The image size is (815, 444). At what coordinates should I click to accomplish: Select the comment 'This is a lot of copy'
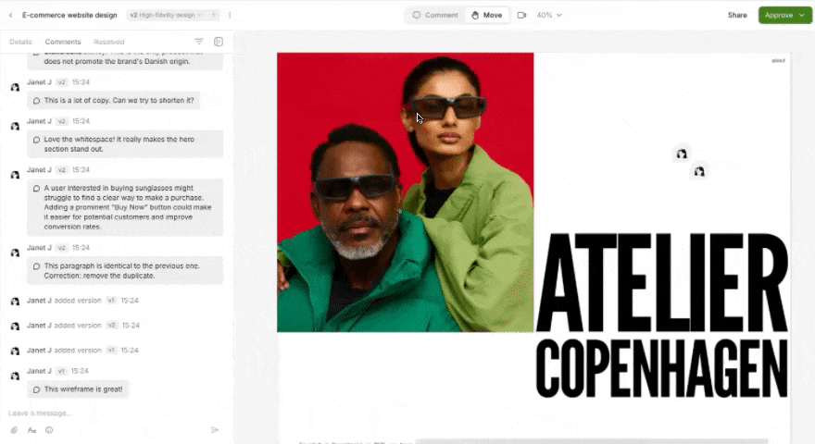(x=113, y=101)
